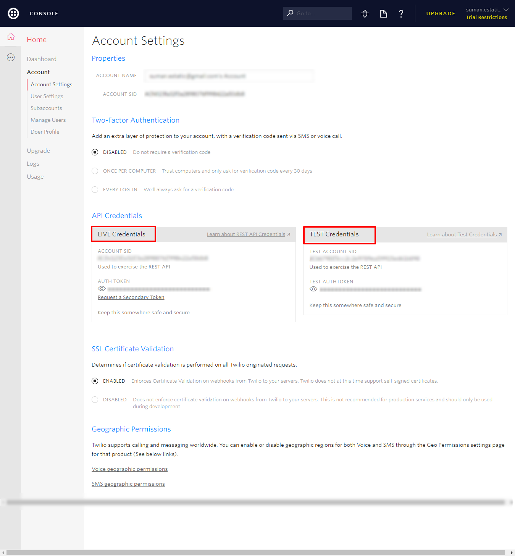Click the API Credentials heading
The height and width of the screenshot is (556, 515).
[x=117, y=216]
